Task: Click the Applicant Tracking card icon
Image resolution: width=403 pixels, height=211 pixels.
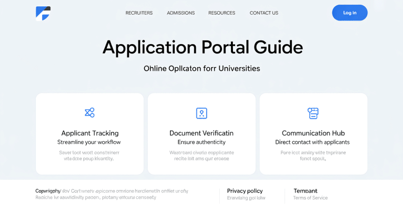Action: click(90, 112)
